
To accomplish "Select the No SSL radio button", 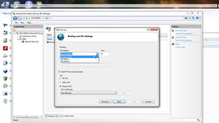I will point(61,78).
